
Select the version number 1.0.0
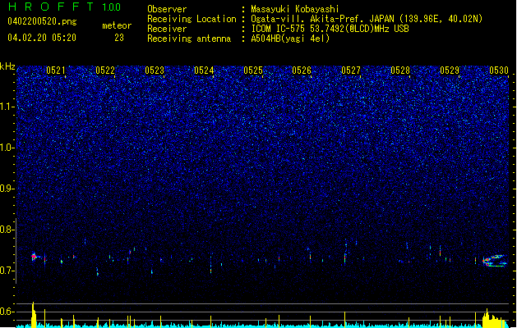point(111,7)
